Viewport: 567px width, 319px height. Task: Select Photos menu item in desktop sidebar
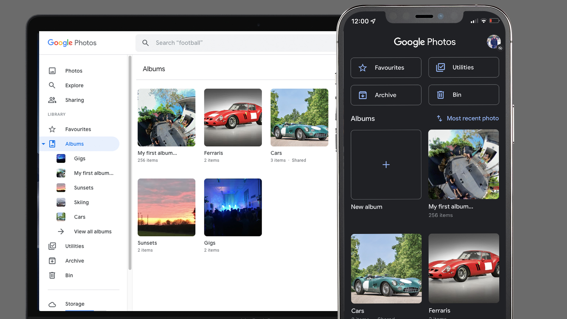coord(74,71)
